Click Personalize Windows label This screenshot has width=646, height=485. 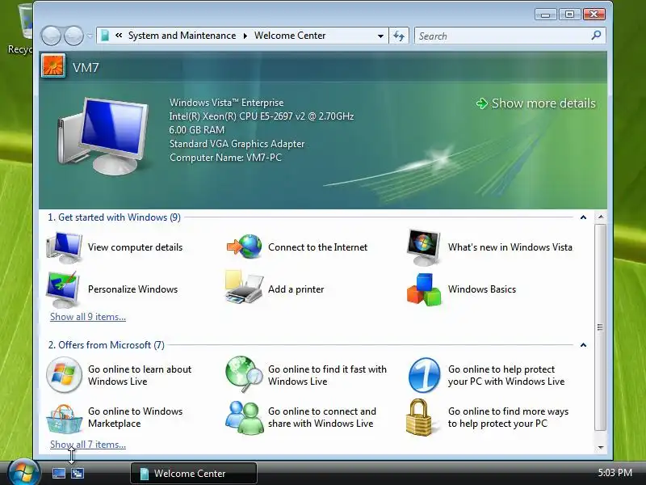pos(132,289)
